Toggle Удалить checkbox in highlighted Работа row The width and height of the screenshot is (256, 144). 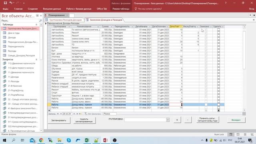[x=219, y=105]
